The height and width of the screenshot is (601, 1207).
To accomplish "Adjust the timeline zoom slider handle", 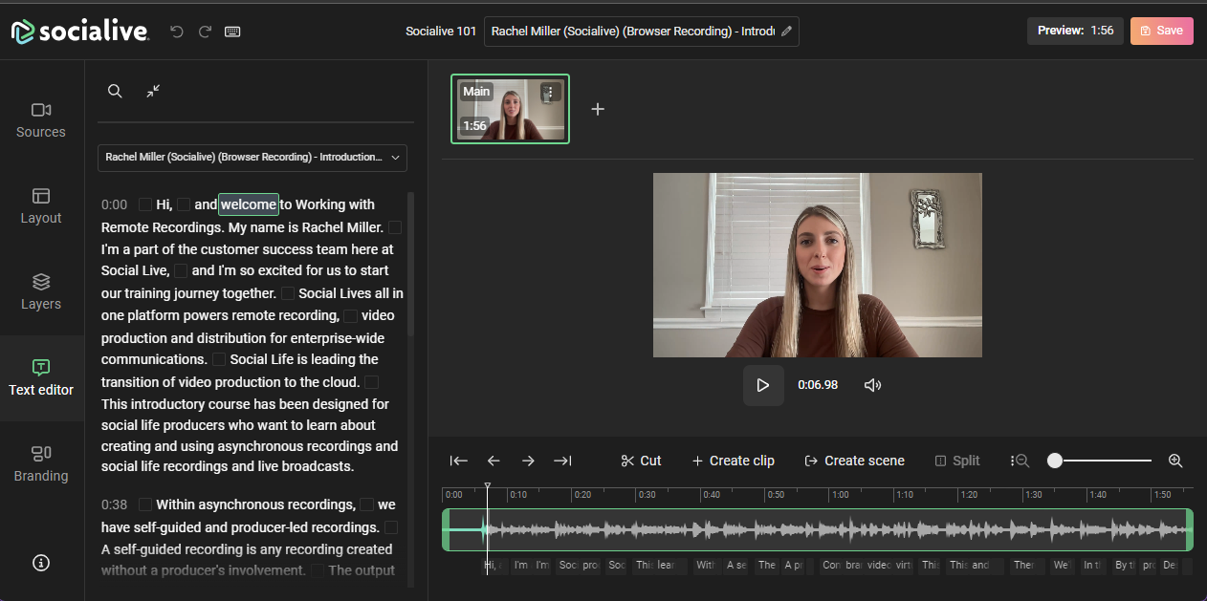I will [x=1055, y=461].
